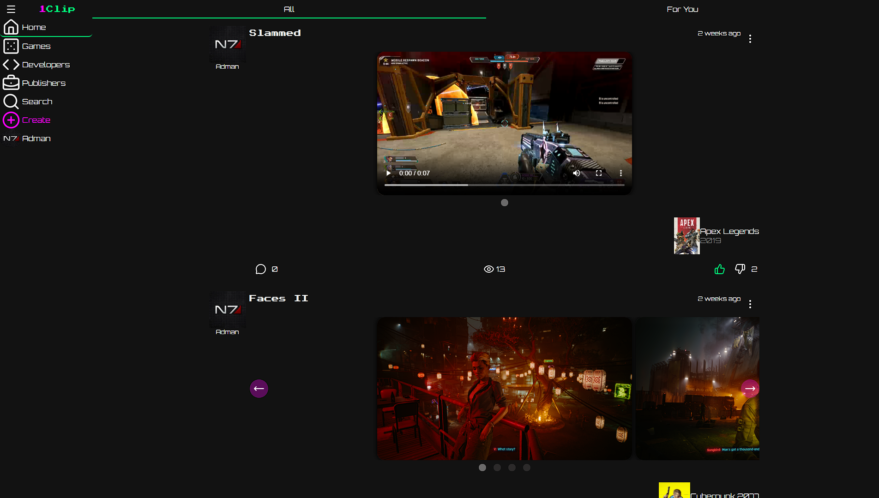Seek on the Slammed video progress bar

coord(504,185)
